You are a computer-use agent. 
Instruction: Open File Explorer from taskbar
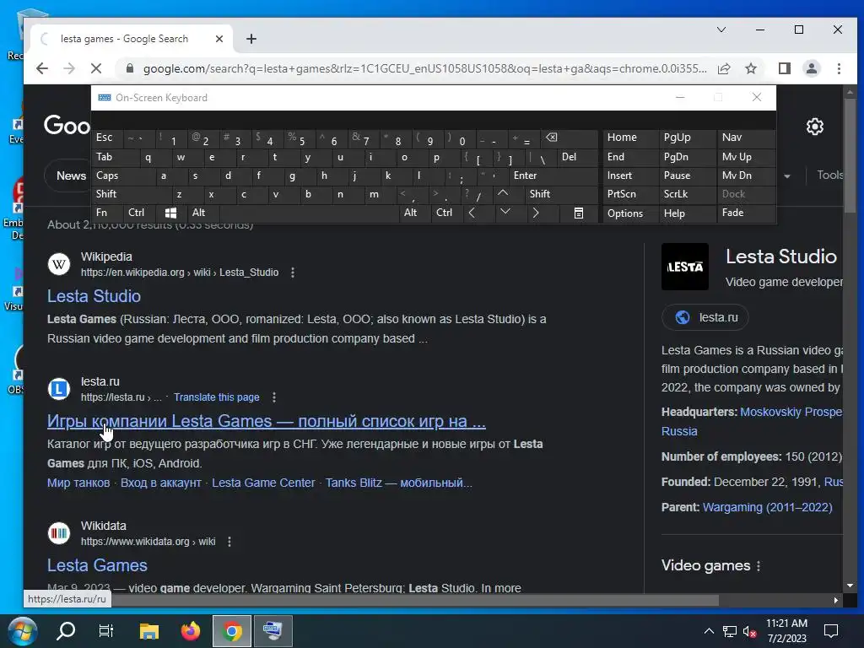click(x=148, y=631)
